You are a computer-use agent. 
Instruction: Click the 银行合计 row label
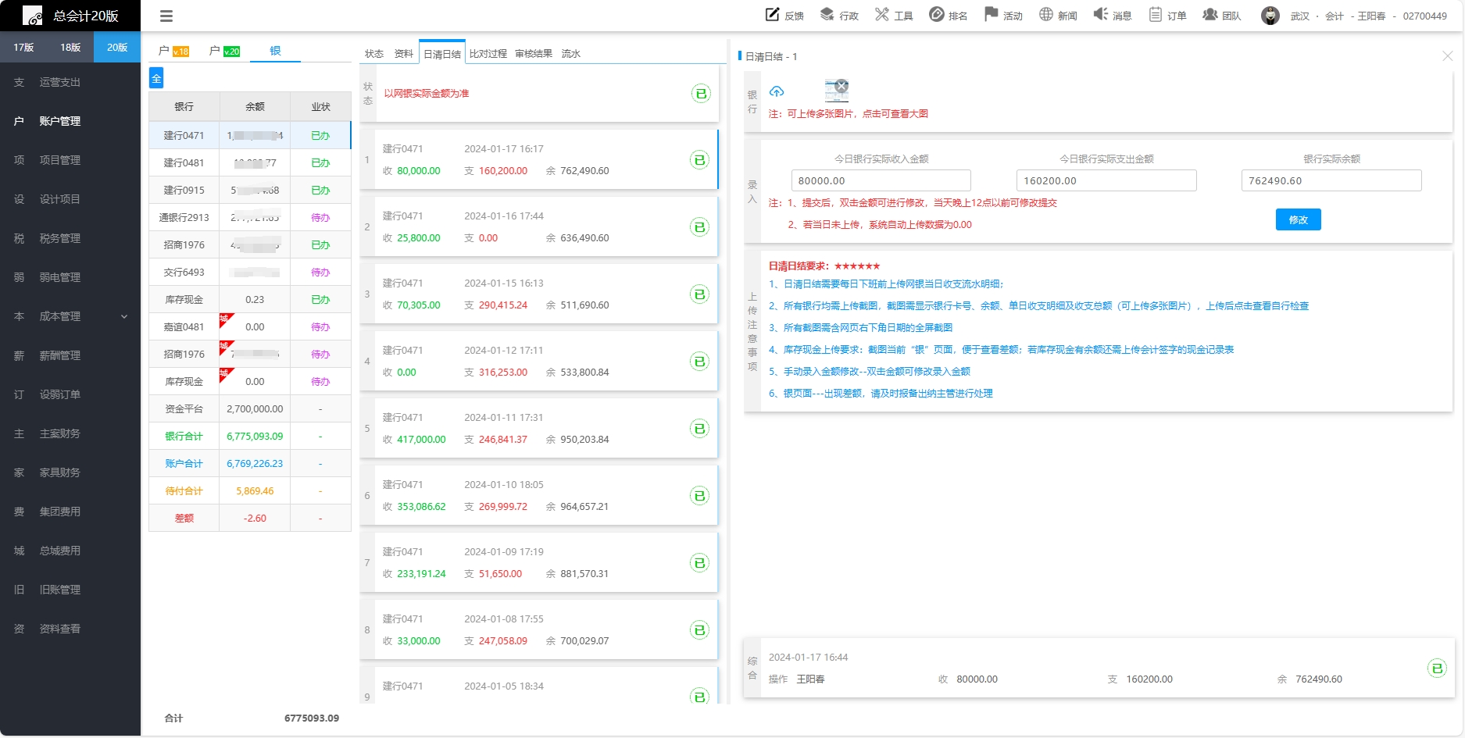(184, 437)
